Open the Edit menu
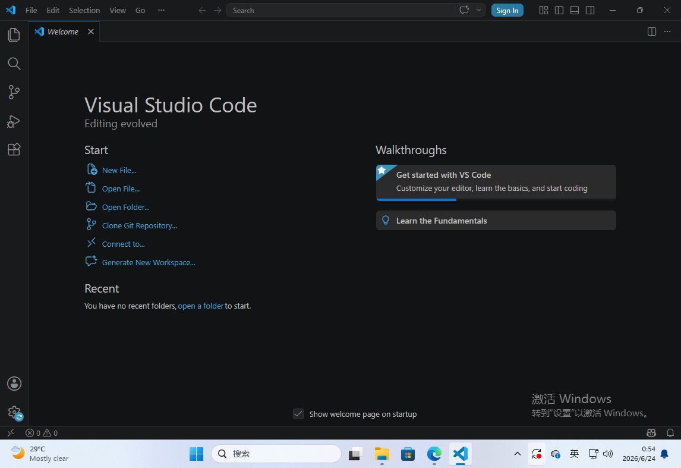This screenshot has height=468, width=681. pos(53,11)
